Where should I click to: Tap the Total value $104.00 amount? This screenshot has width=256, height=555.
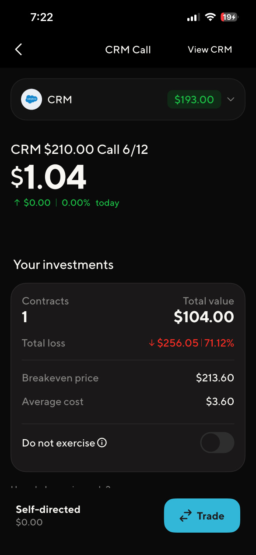(204, 317)
